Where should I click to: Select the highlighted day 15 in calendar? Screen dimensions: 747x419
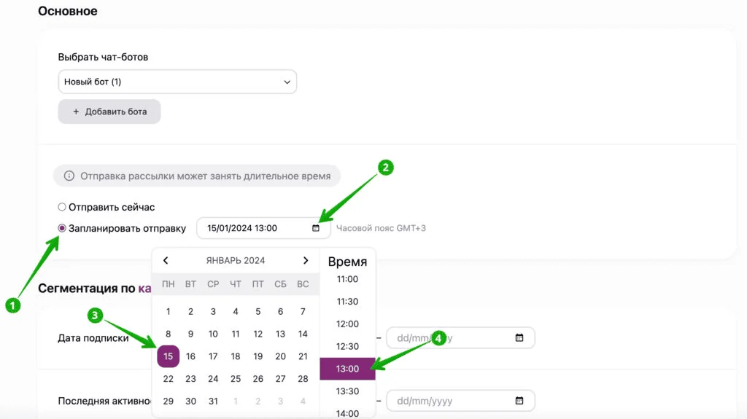169,356
